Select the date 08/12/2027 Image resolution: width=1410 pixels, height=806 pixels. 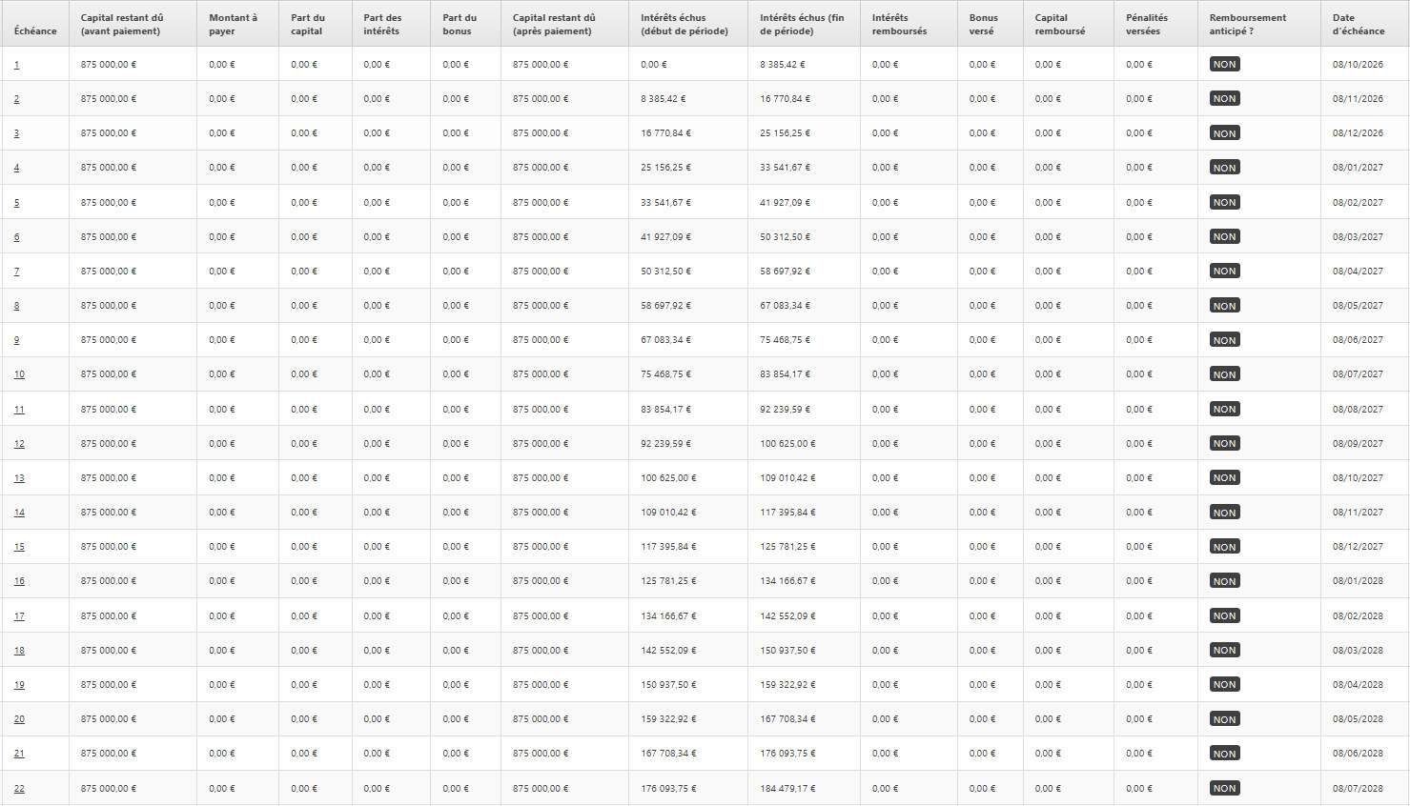[1358, 547]
